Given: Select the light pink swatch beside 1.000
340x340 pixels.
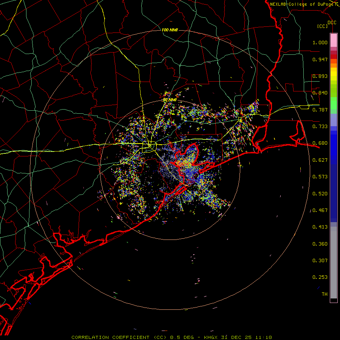Looking at the screenshot, I should [334, 40].
